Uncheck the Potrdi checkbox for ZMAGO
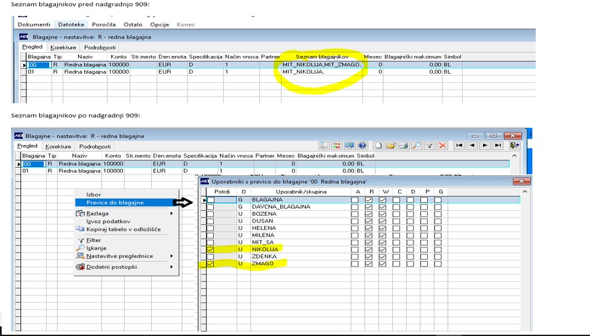The width and height of the screenshot is (590, 336). click(211, 264)
